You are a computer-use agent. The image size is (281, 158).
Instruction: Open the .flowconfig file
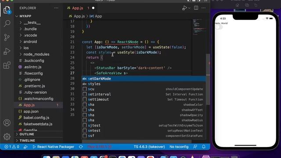tap(33, 73)
